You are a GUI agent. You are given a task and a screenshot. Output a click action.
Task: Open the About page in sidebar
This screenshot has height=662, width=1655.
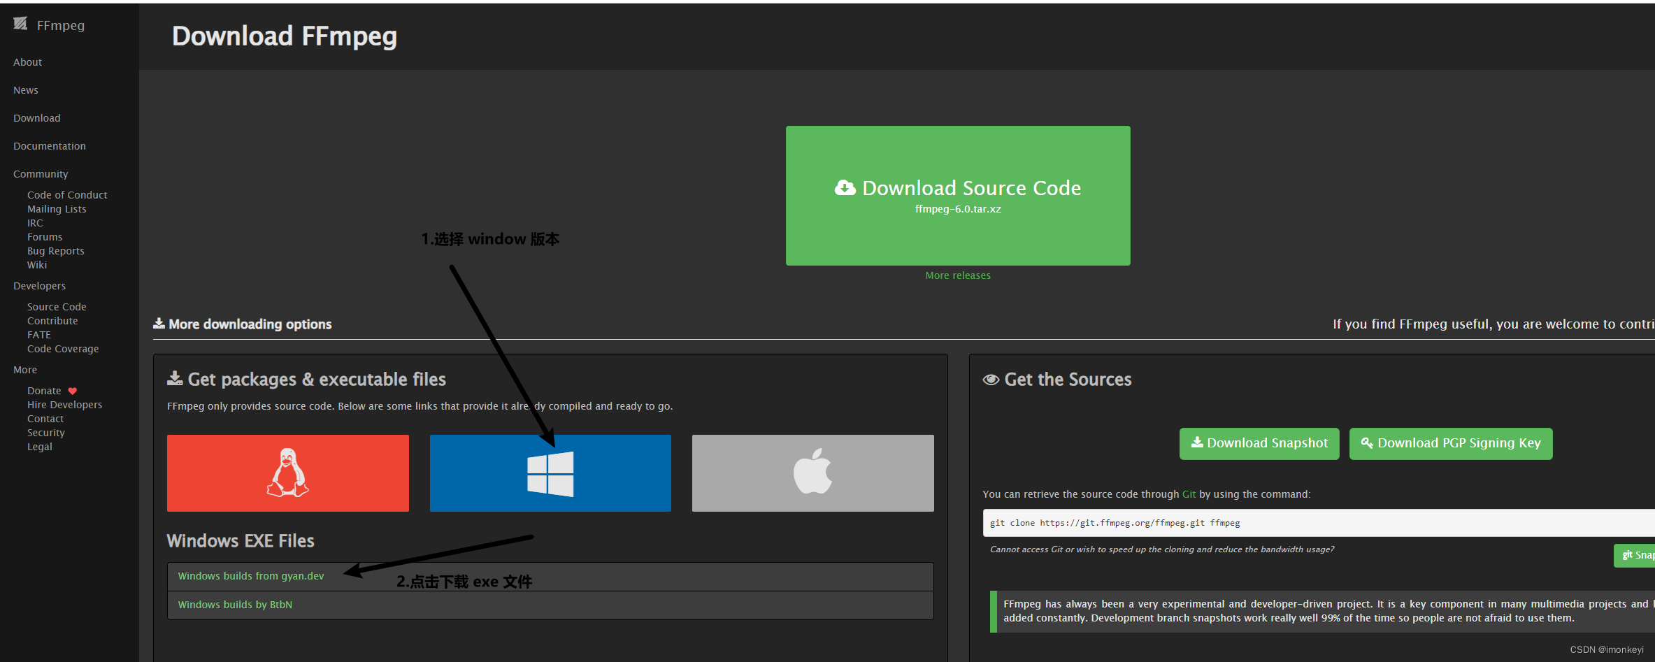[28, 62]
